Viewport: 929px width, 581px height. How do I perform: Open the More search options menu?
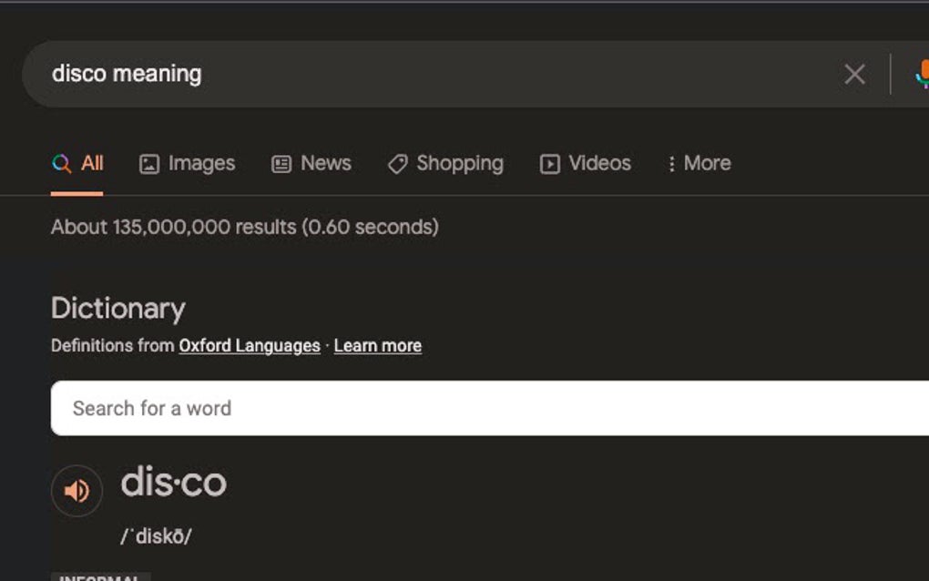pos(706,164)
